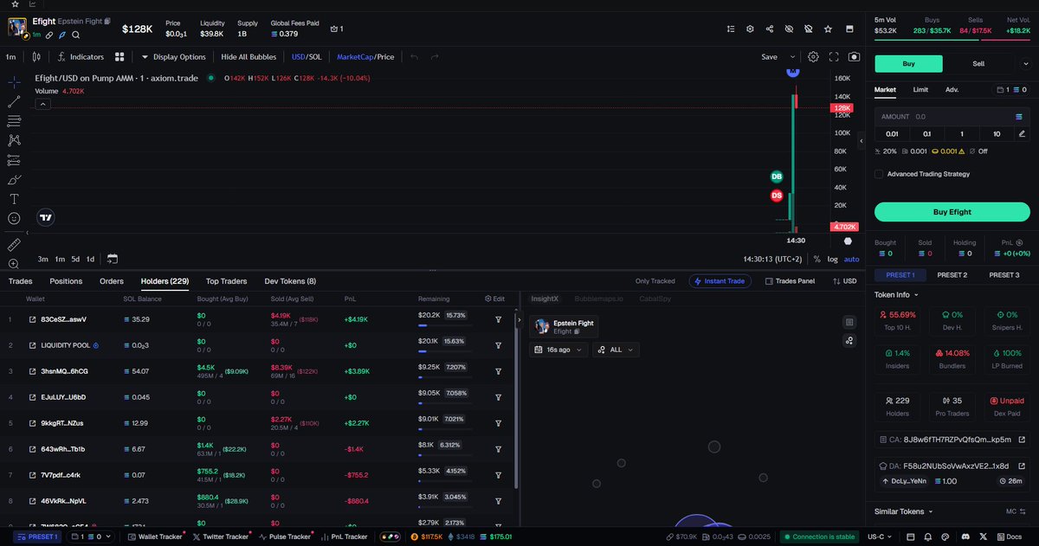1039x546 pixels.
Task: Open the Display Options dropdown
Action: pyautogui.click(x=173, y=57)
